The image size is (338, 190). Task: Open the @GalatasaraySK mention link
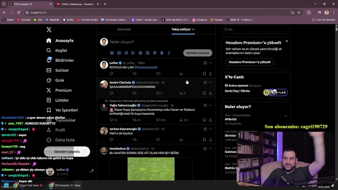146,67
